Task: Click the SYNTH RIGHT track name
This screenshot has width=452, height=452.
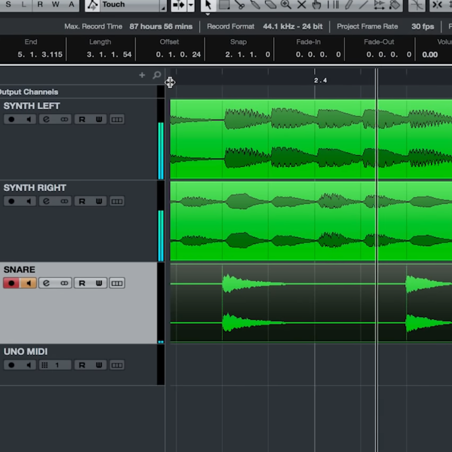Action: pyautogui.click(x=35, y=188)
